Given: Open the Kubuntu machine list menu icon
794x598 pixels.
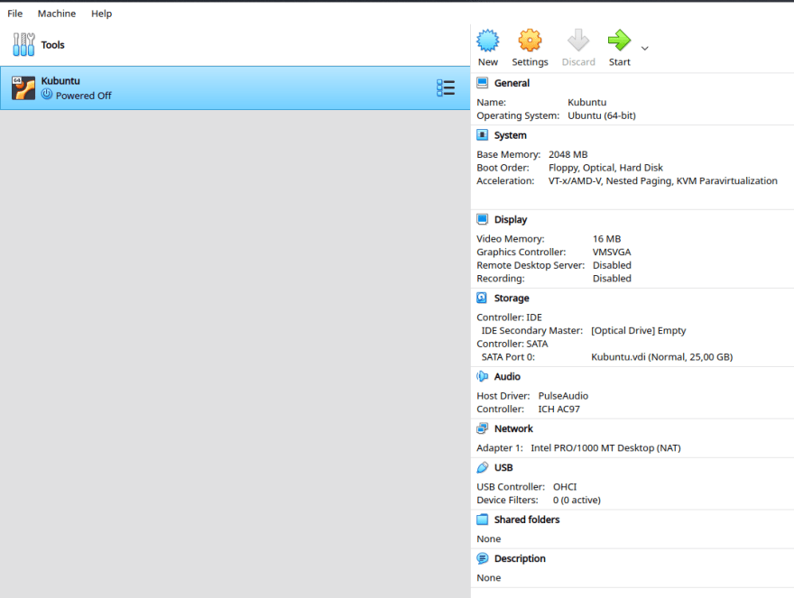Looking at the screenshot, I should (x=446, y=87).
